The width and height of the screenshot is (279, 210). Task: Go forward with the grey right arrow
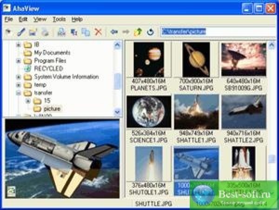pos(126,32)
